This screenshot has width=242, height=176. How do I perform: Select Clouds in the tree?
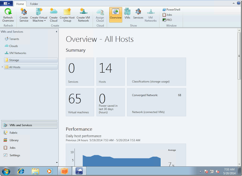click(x=11, y=46)
